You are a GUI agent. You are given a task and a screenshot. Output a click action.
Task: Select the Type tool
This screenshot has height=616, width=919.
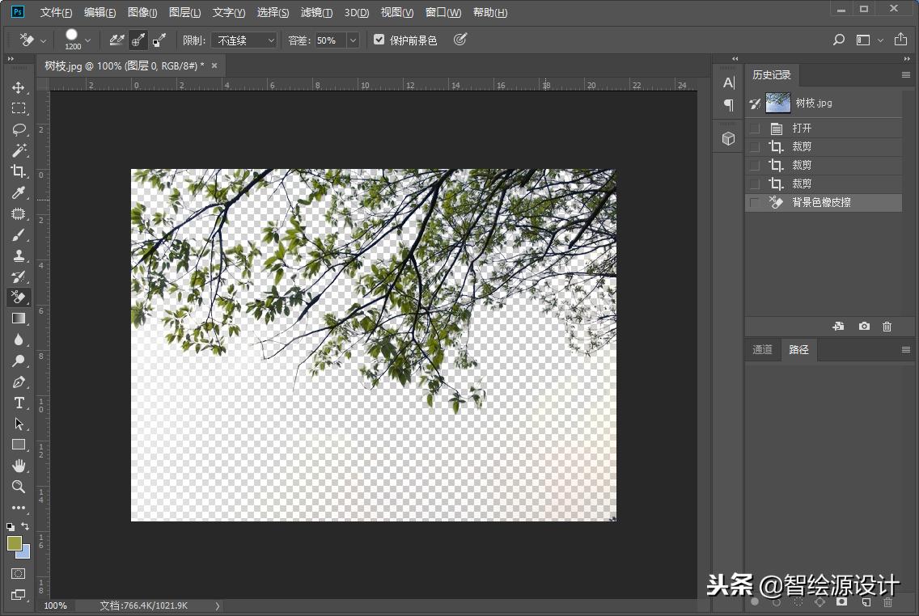(x=18, y=403)
